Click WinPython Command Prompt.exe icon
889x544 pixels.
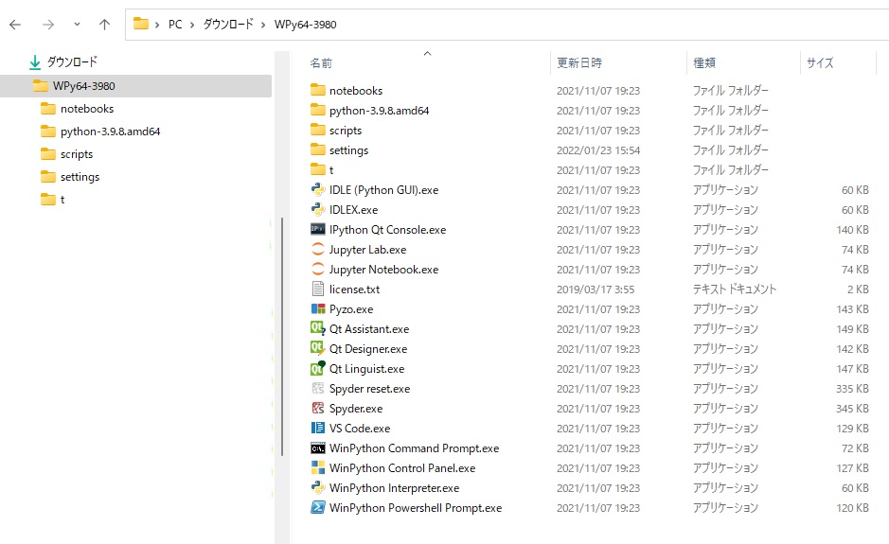318,448
